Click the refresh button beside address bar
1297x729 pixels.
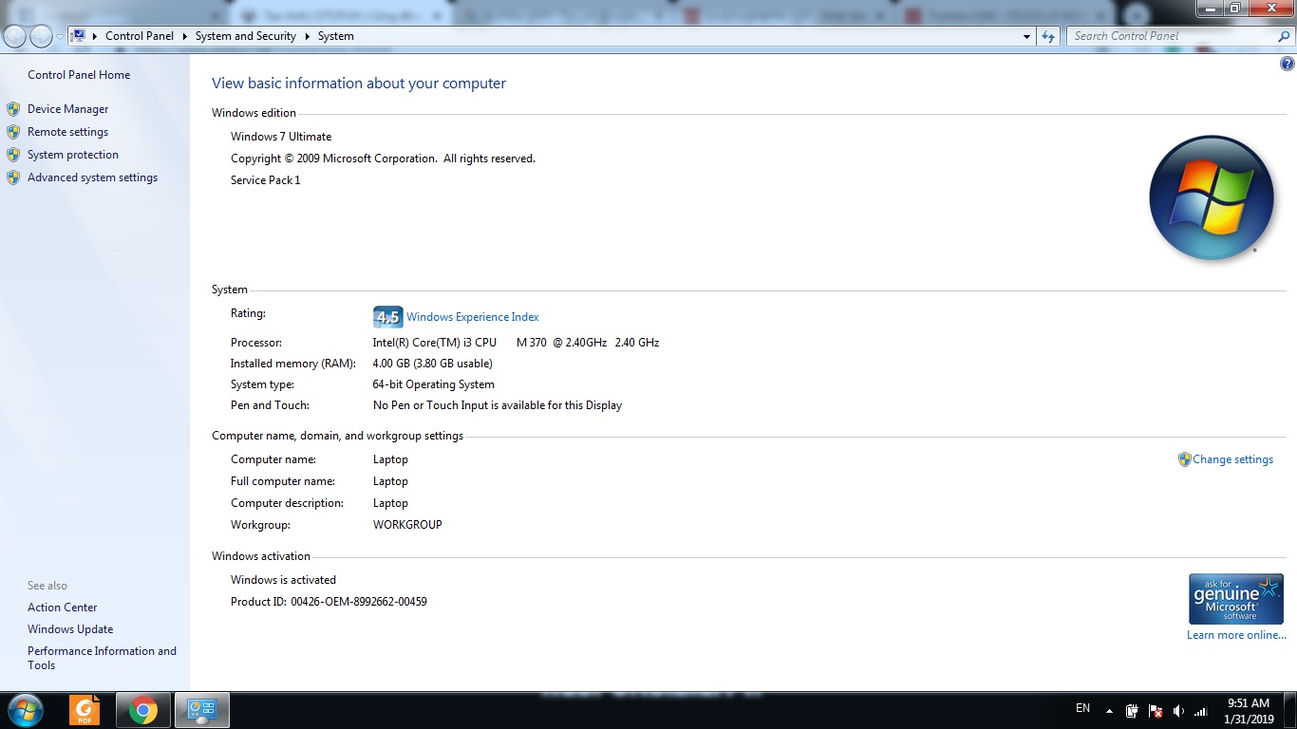point(1048,36)
